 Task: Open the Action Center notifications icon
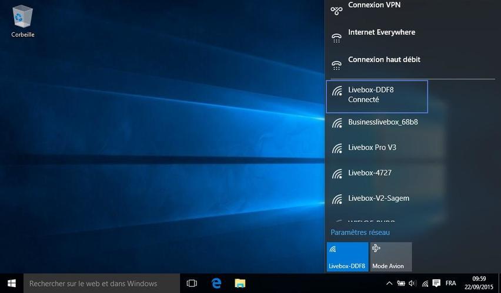436,283
